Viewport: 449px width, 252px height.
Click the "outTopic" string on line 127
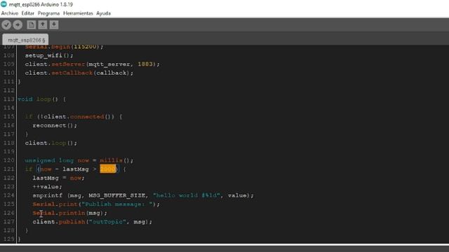pyautogui.click(x=107, y=222)
